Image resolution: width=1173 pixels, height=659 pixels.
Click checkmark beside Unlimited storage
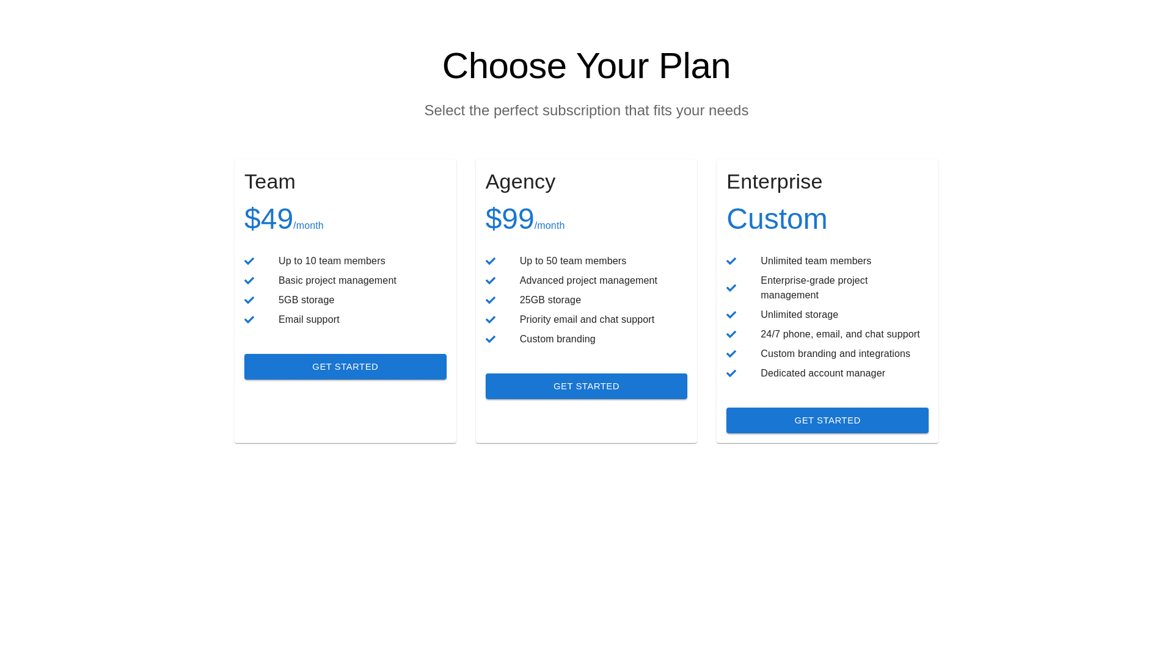pyautogui.click(x=731, y=315)
